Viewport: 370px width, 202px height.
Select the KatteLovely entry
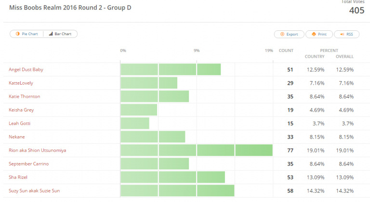21,83
